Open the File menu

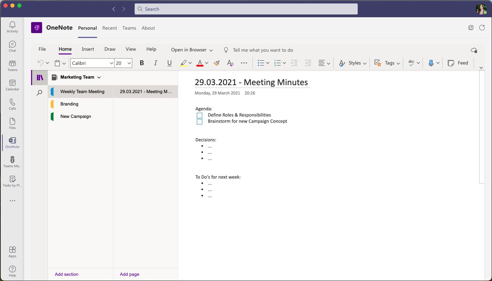42,49
